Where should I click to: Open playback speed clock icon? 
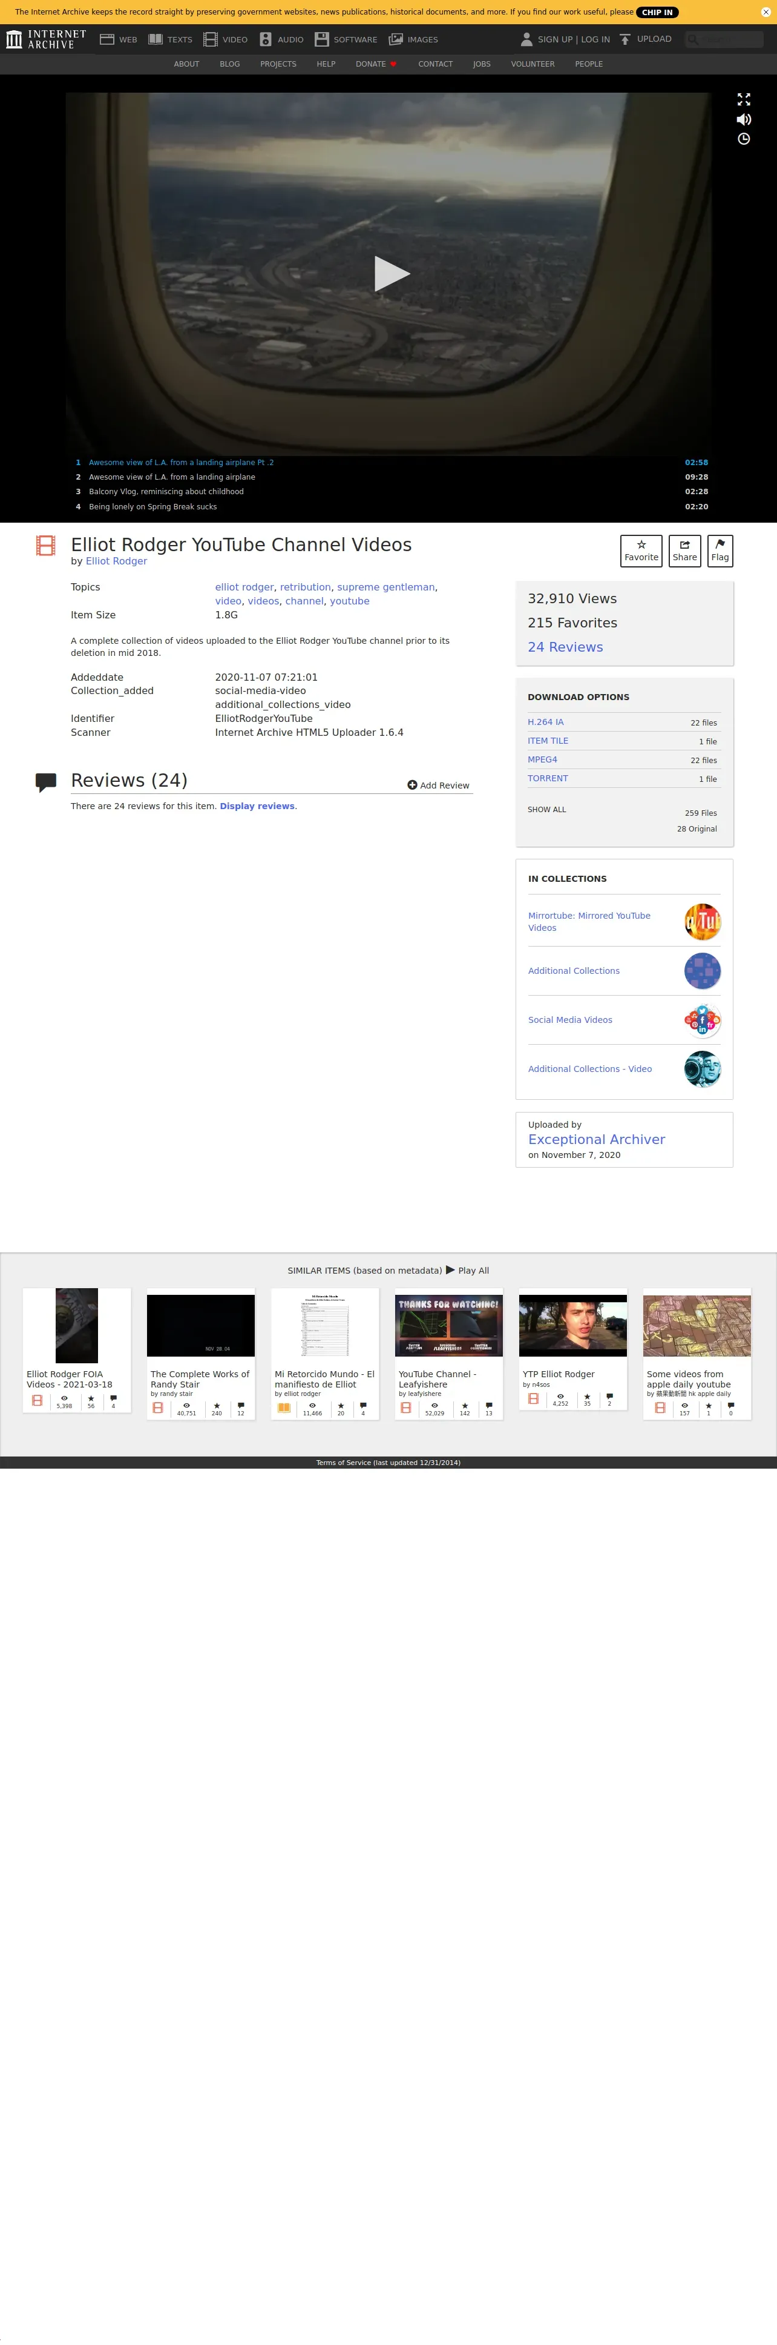(743, 139)
